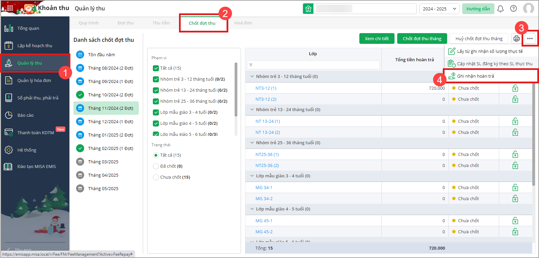The image size is (539, 258).
Task: Click lock icon for MG 34-1 row
Action: pos(515,187)
